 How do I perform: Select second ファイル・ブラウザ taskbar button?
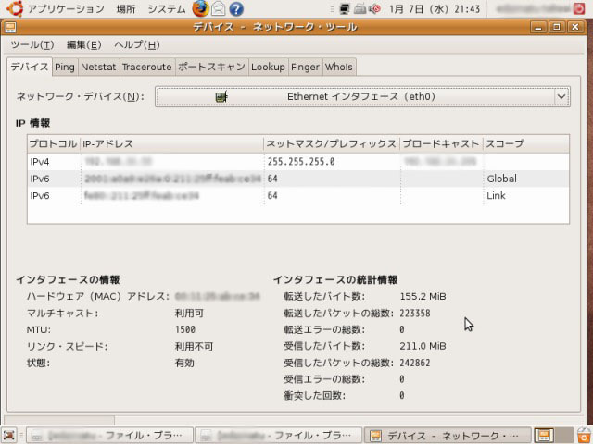coord(279,436)
